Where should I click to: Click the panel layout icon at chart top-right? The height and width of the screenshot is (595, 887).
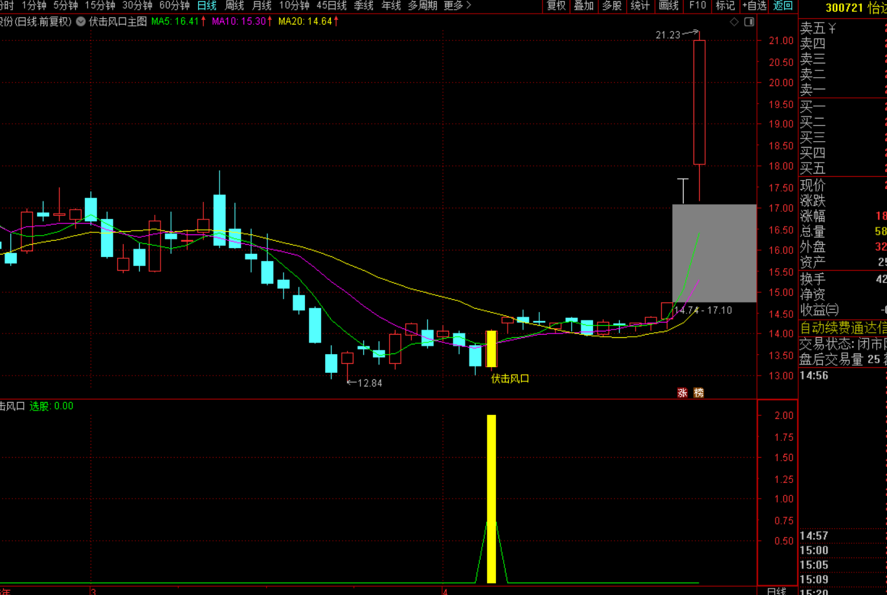click(749, 22)
